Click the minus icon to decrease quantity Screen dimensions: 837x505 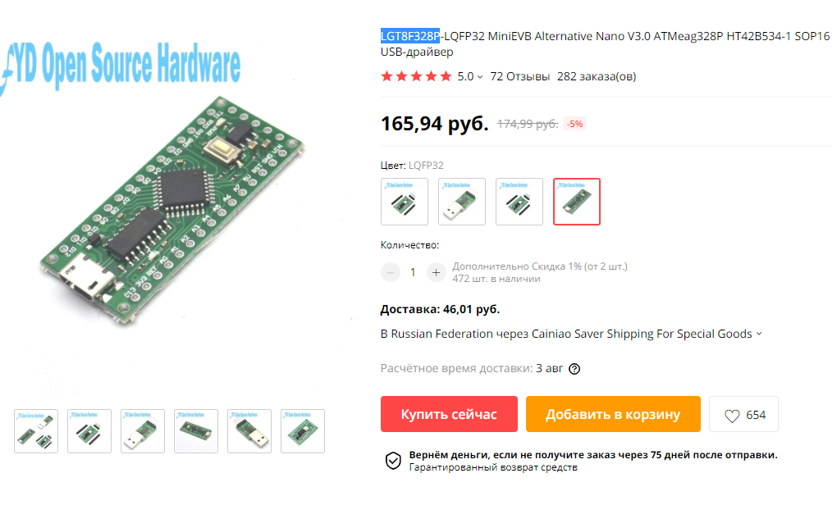pyautogui.click(x=391, y=272)
